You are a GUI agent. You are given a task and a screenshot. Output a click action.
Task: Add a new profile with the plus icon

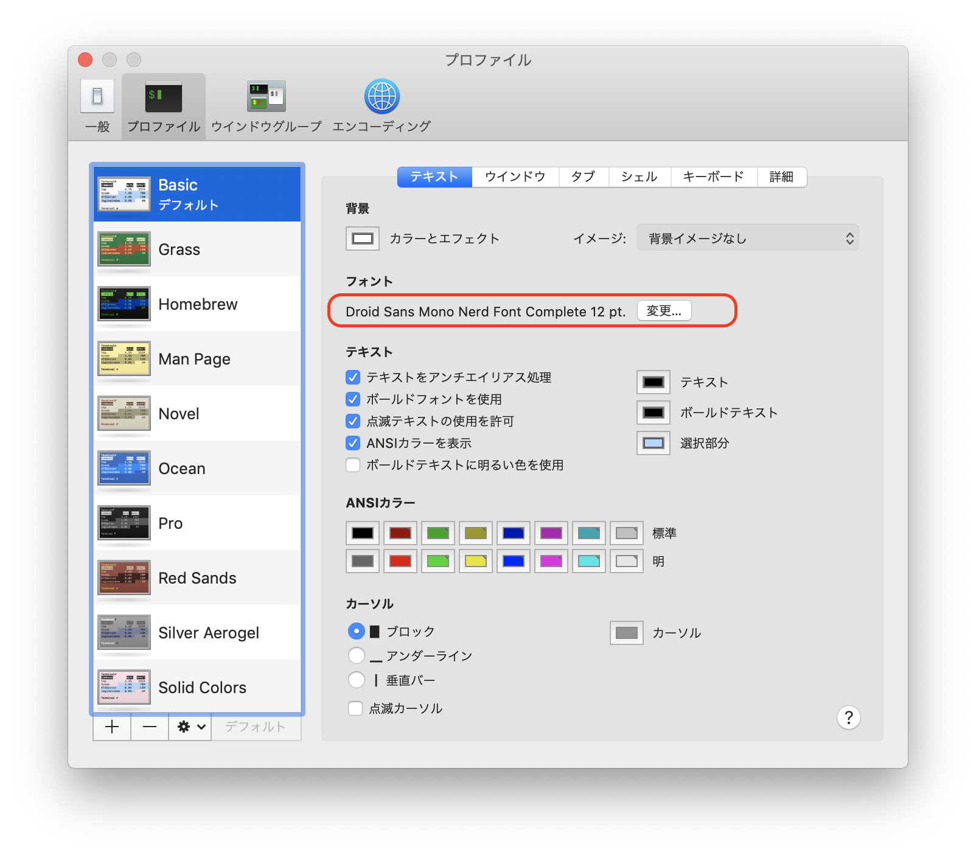[x=112, y=727]
